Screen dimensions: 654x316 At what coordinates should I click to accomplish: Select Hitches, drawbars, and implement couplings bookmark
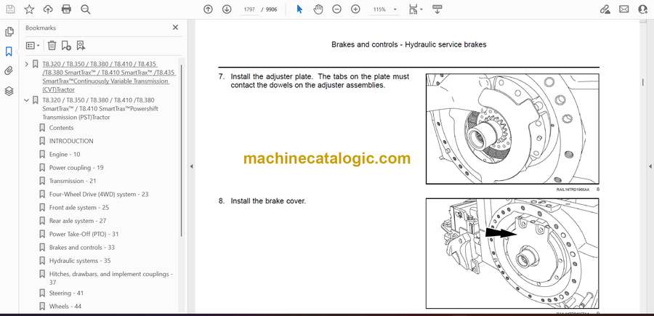click(x=111, y=278)
